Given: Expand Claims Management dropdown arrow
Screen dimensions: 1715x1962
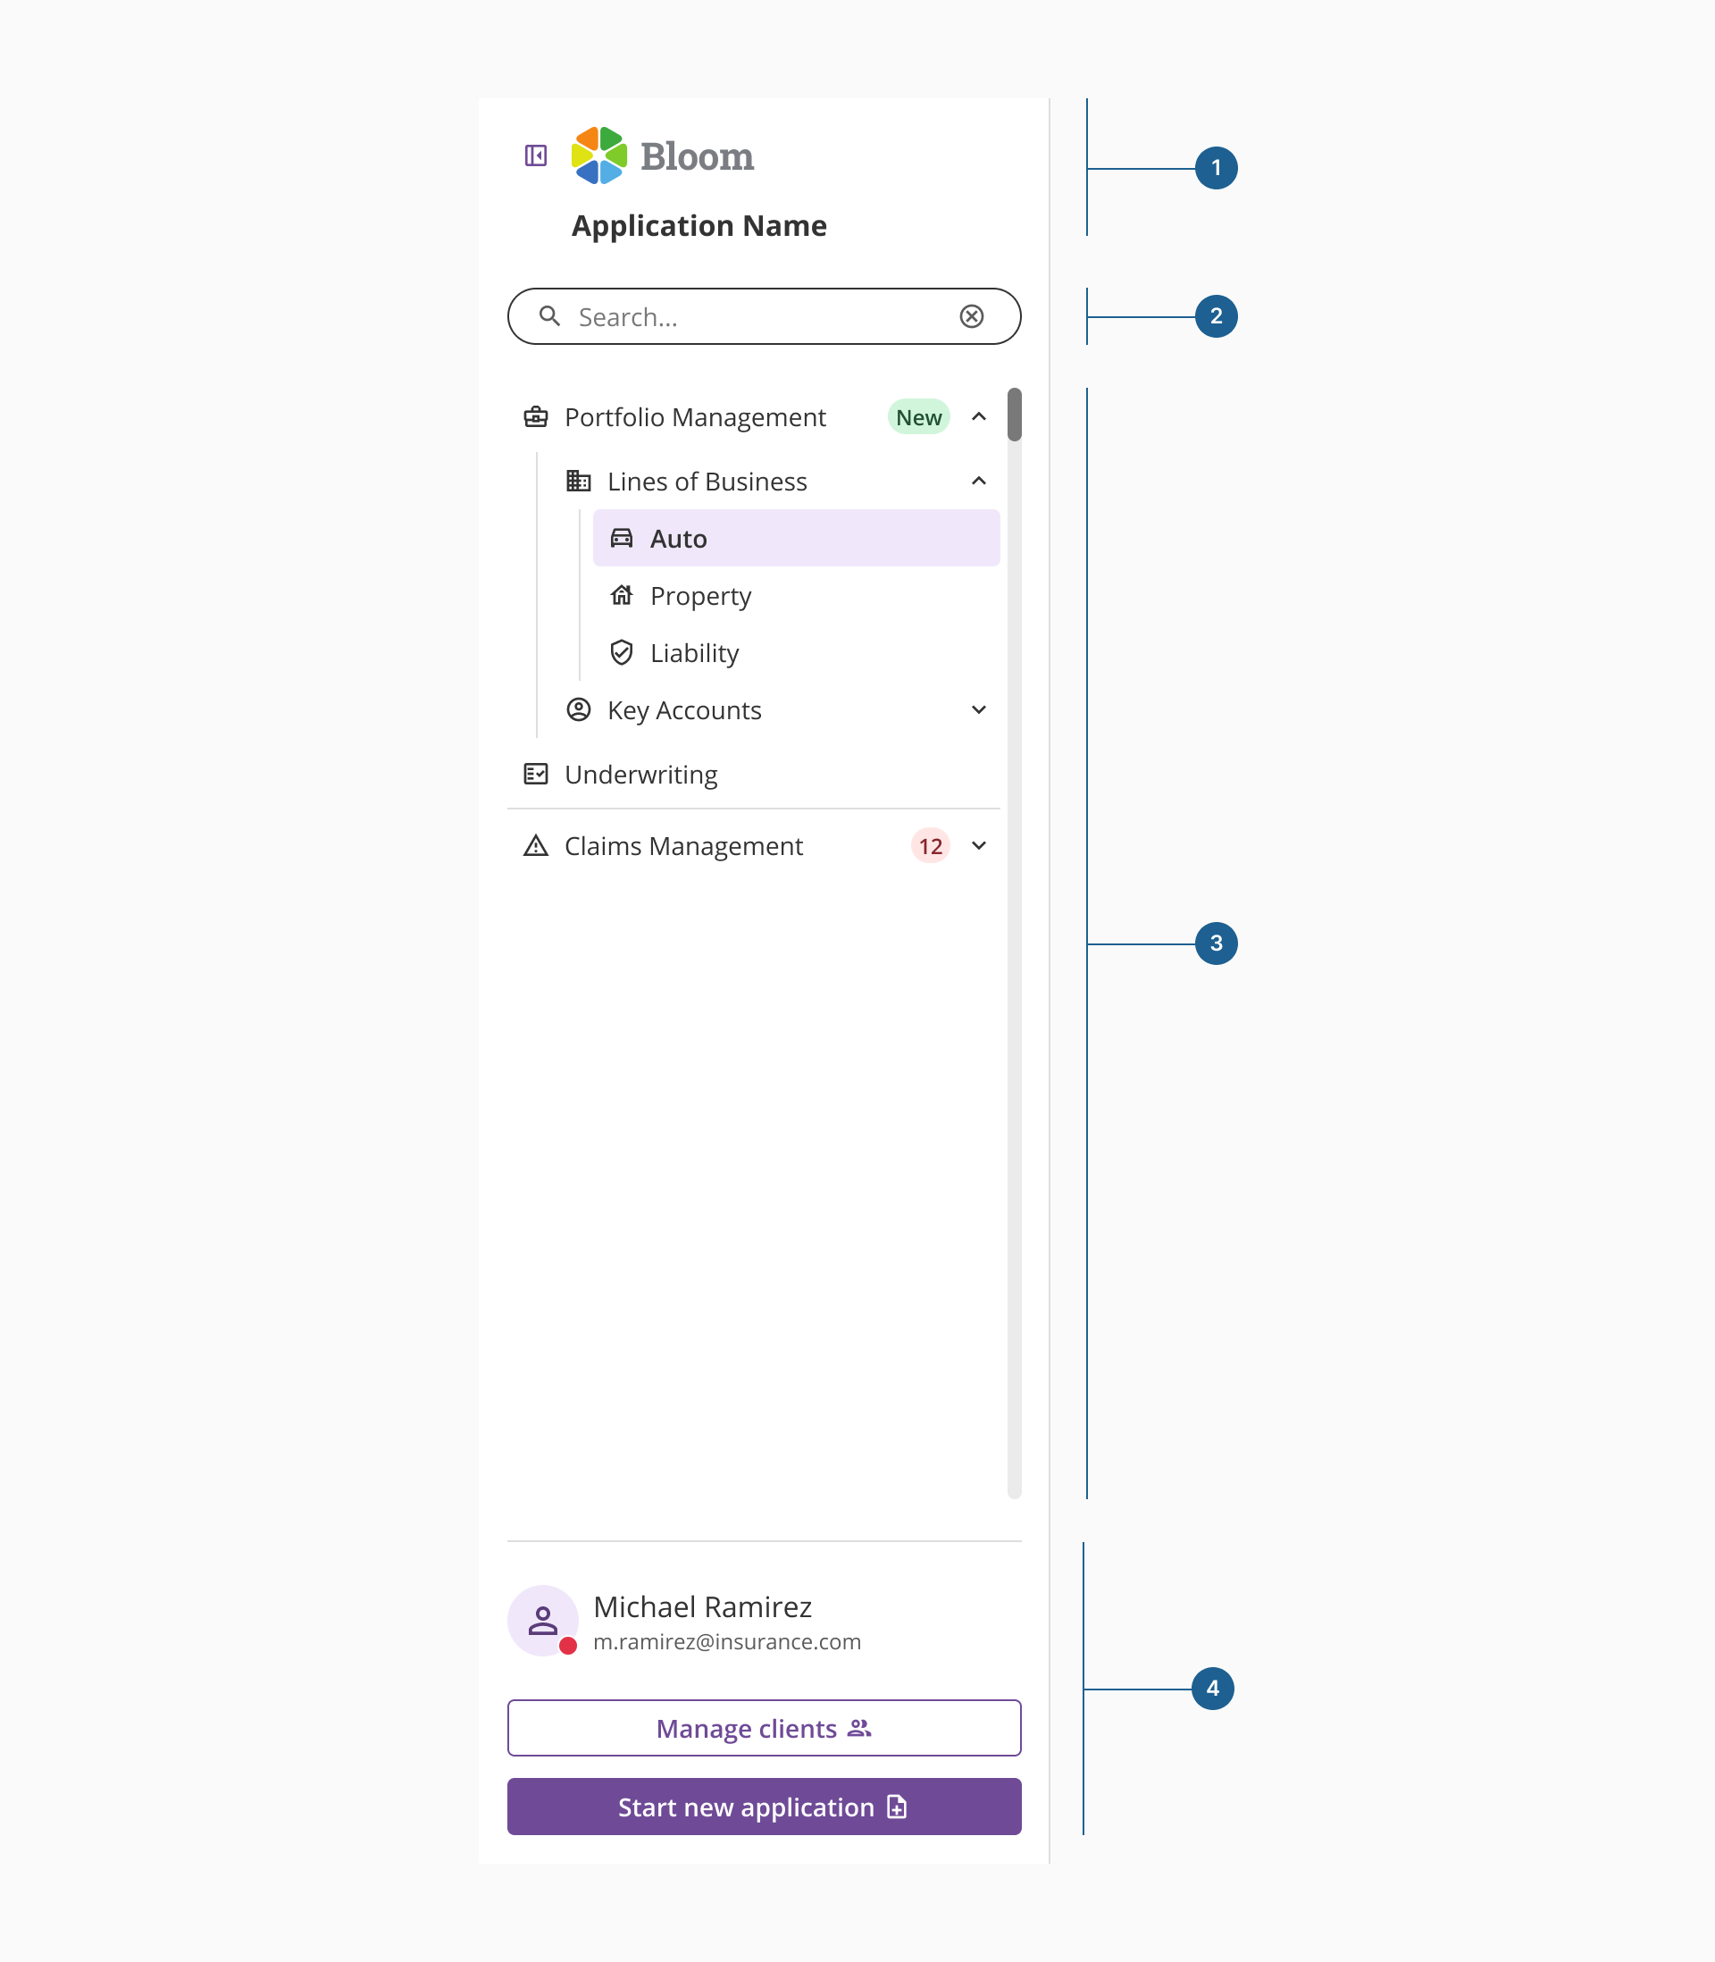Looking at the screenshot, I should coord(978,846).
